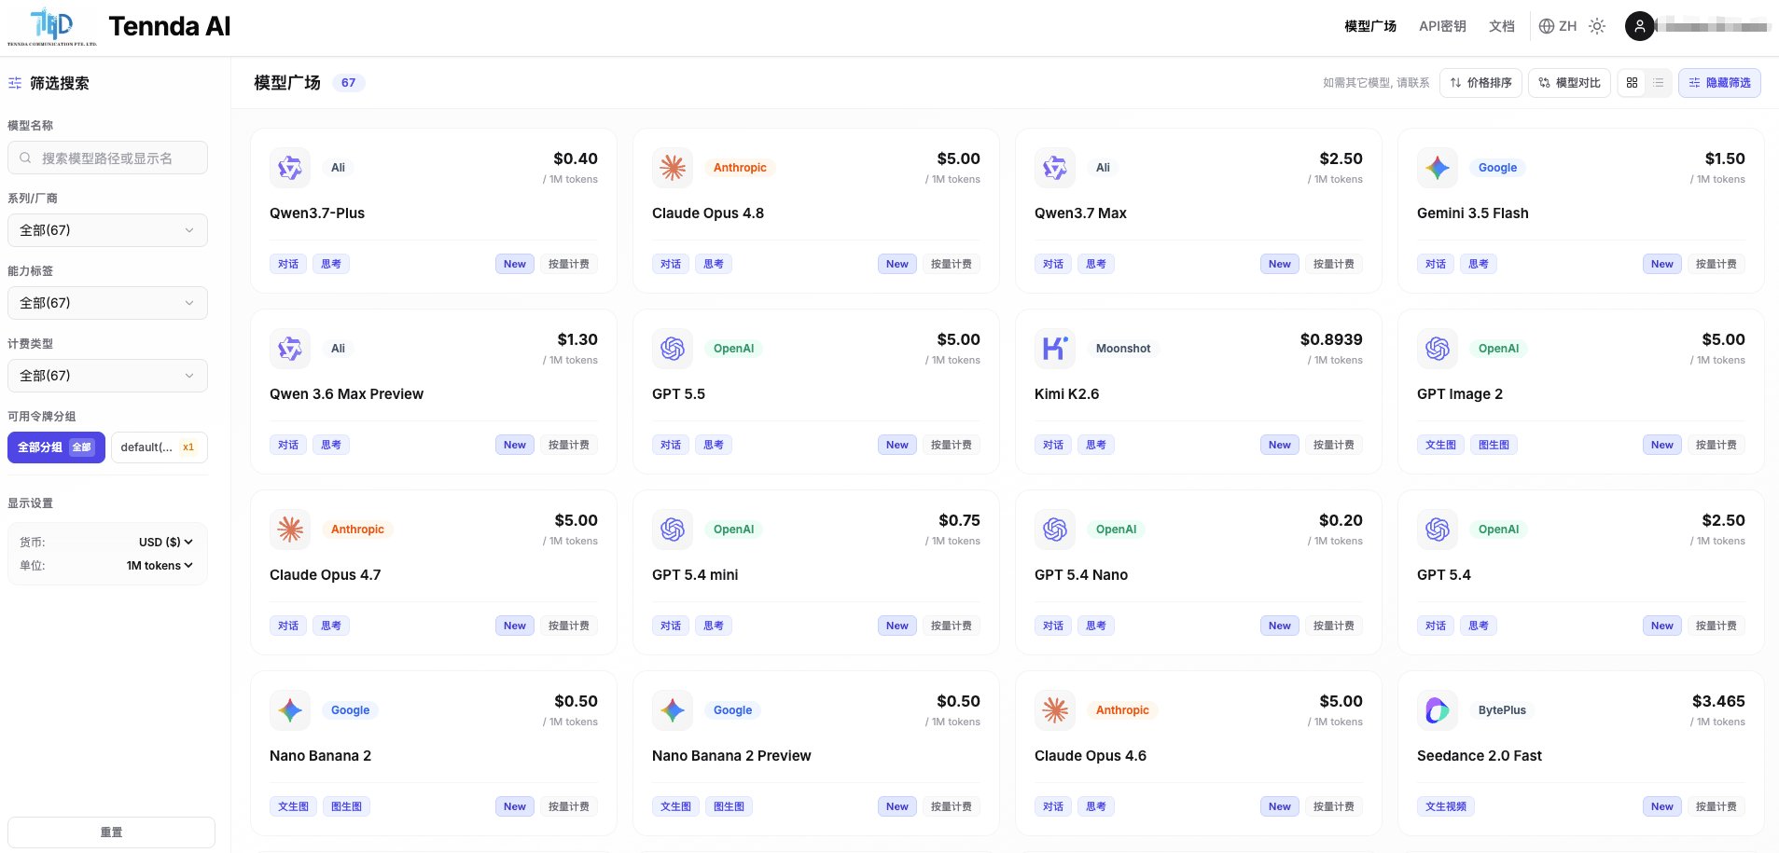This screenshot has width=1779, height=853.
Task: Click the Qwen3.7 Max model icon
Action: (x=1055, y=168)
